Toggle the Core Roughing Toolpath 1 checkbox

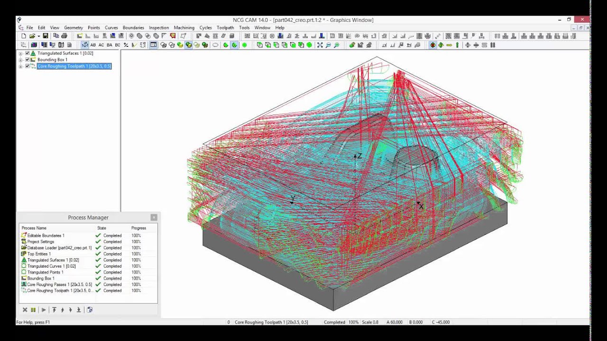coord(27,66)
